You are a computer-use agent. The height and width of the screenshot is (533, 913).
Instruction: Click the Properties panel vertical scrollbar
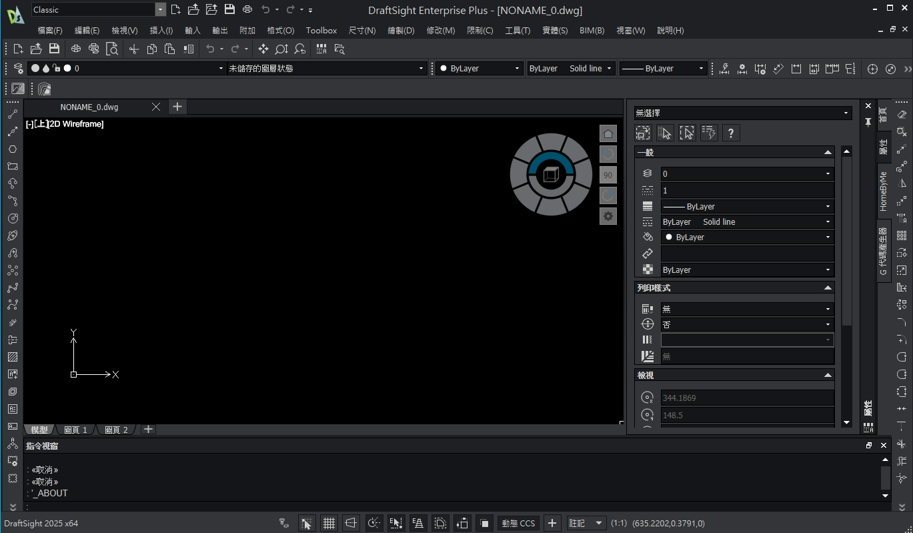[847, 287]
